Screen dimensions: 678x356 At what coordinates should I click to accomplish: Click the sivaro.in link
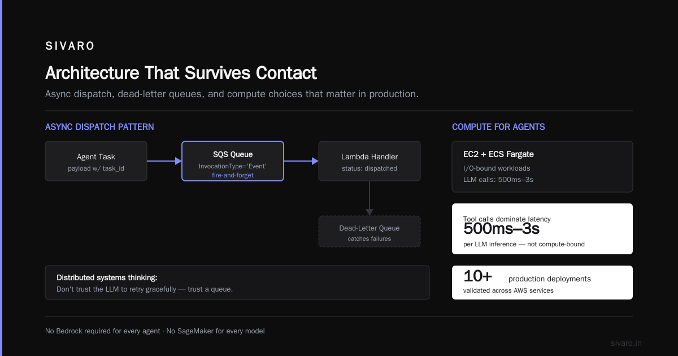[627, 343]
